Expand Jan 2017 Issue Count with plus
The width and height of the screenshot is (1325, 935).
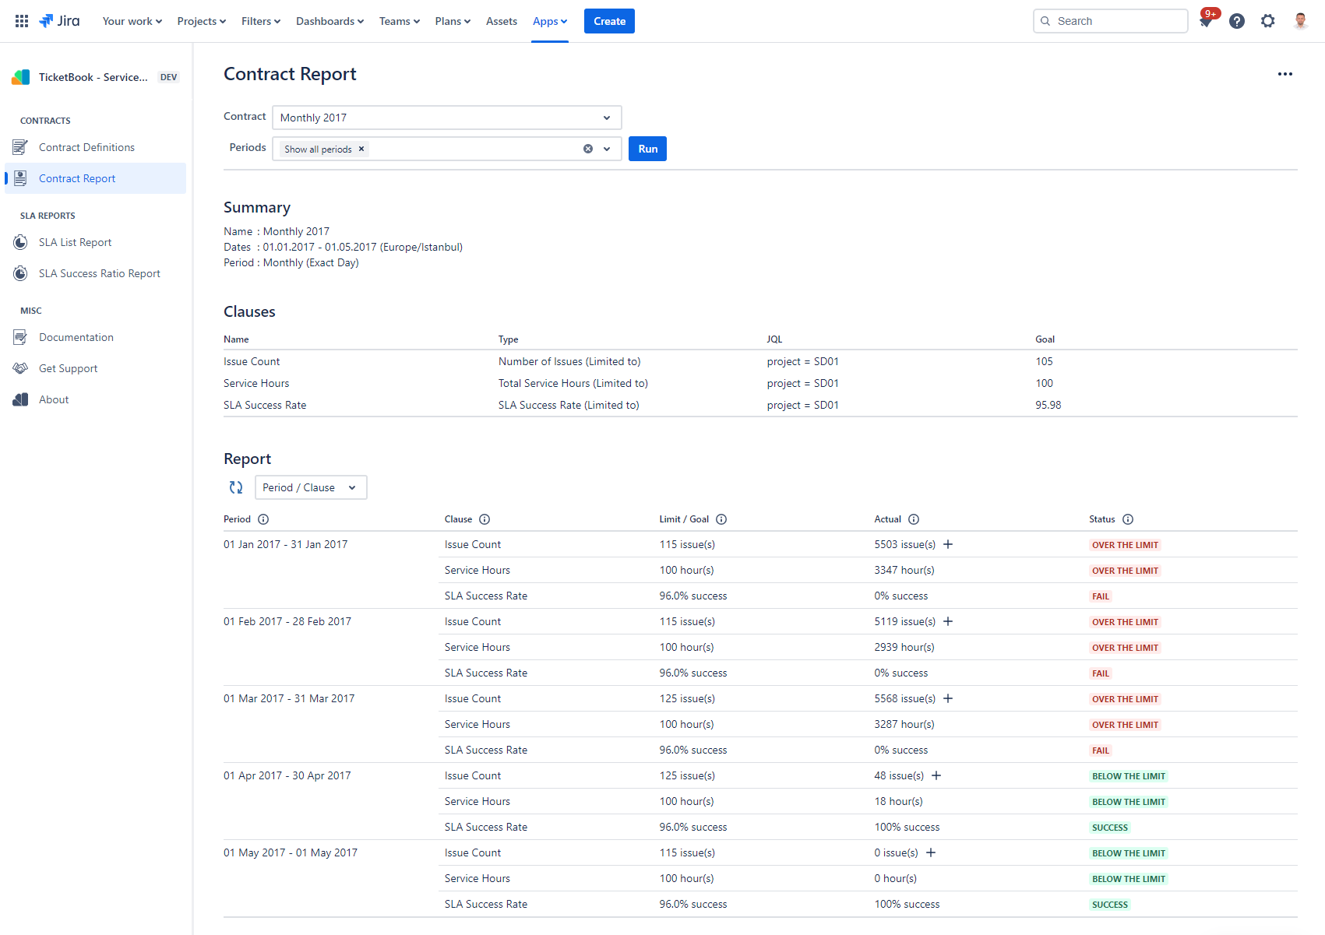[948, 544]
